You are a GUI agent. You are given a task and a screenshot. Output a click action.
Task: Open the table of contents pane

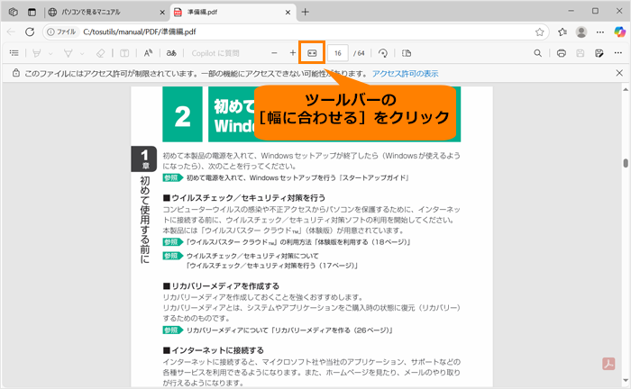[x=14, y=53]
